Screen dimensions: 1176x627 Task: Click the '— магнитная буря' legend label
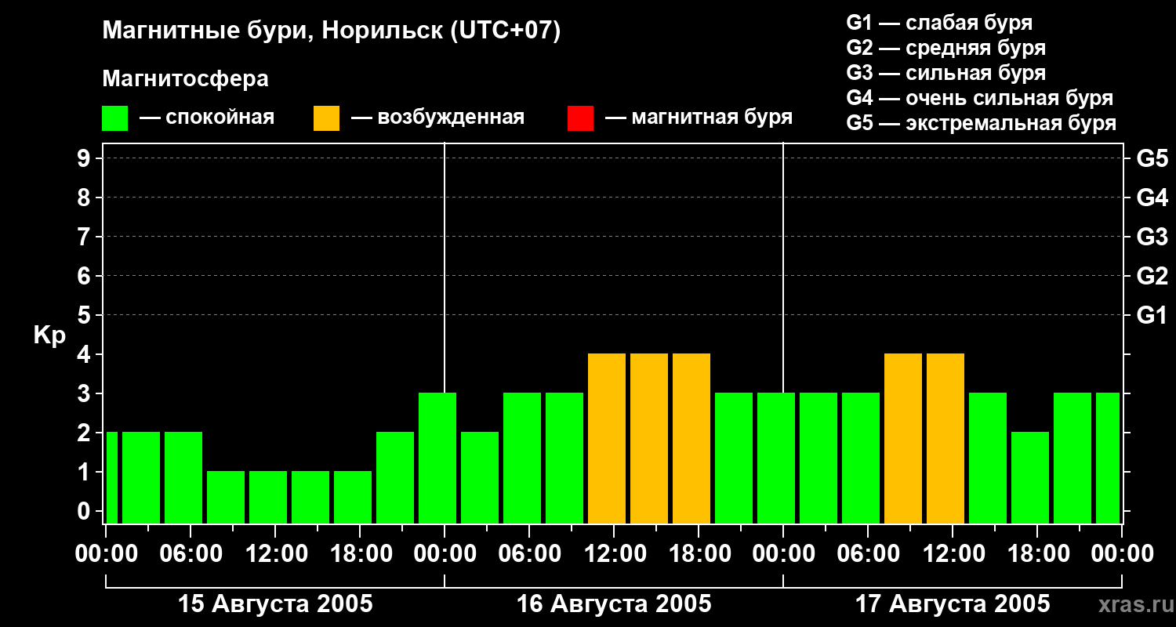[699, 118]
